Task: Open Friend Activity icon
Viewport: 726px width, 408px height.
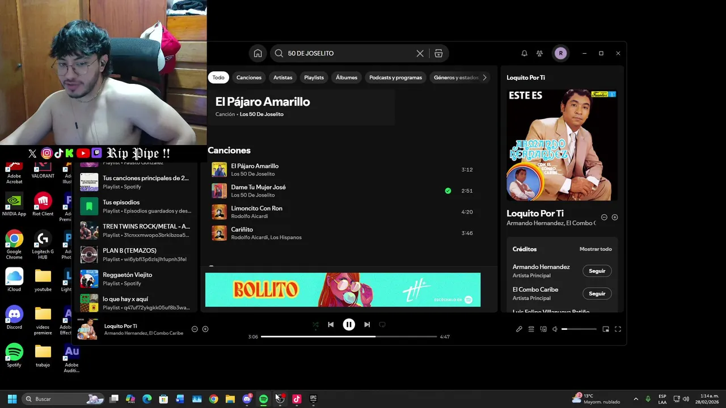Action: click(x=539, y=53)
